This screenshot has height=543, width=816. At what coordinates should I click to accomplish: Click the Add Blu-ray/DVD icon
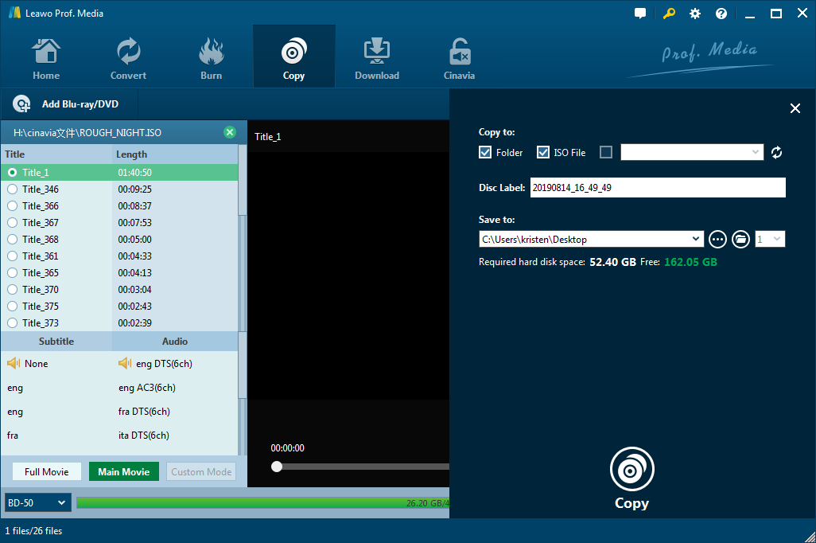[x=21, y=104]
